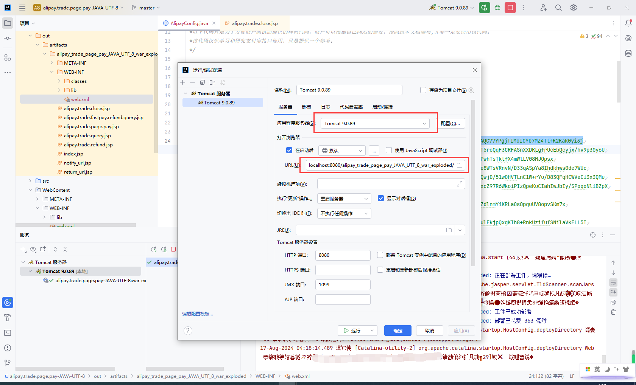Sort configurations alphabetically icon
Image resolution: width=636 pixels, height=385 pixels.
[x=222, y=82]
